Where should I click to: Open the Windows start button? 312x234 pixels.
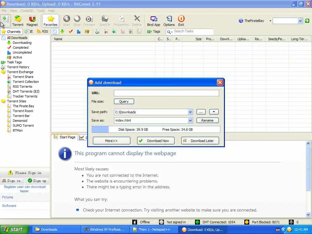14,230
